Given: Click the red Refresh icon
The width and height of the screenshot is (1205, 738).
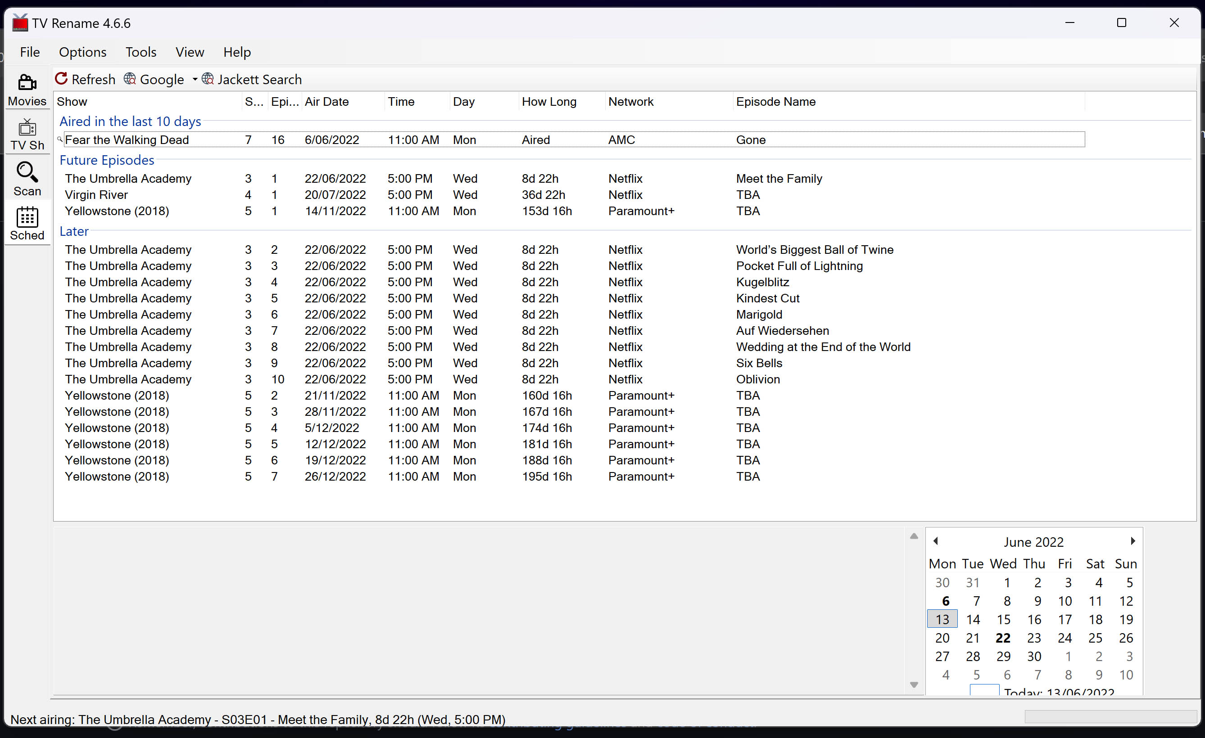Looking at the screenshot, I should [61, 79].
